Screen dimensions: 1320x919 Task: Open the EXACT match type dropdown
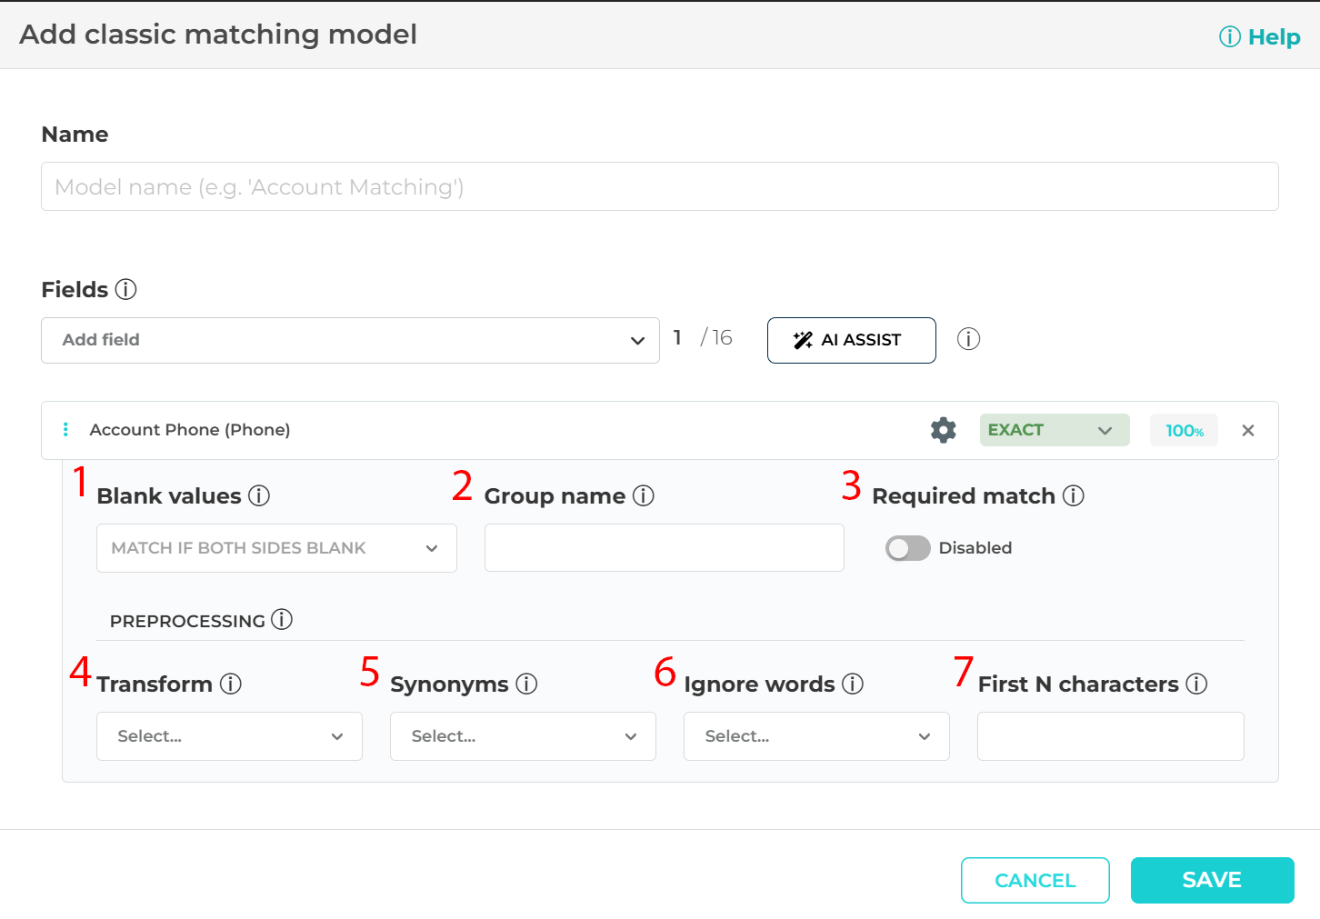tap(1054, 430)
